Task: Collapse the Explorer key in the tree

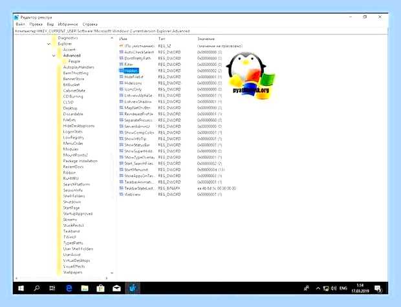Action: pos(49,44)
